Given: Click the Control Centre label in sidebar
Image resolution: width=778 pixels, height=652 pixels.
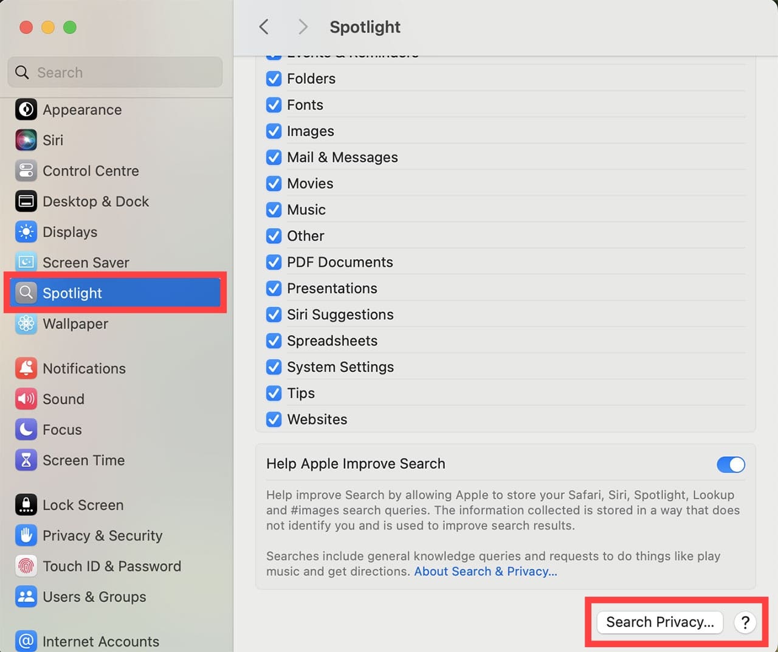Looking at the screenshot, I should click(91, 171).
